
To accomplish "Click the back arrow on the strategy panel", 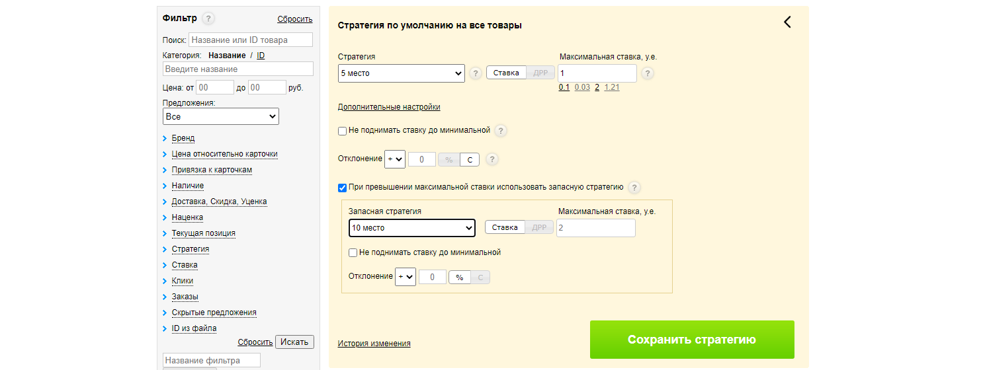I will tap(787, 22).
